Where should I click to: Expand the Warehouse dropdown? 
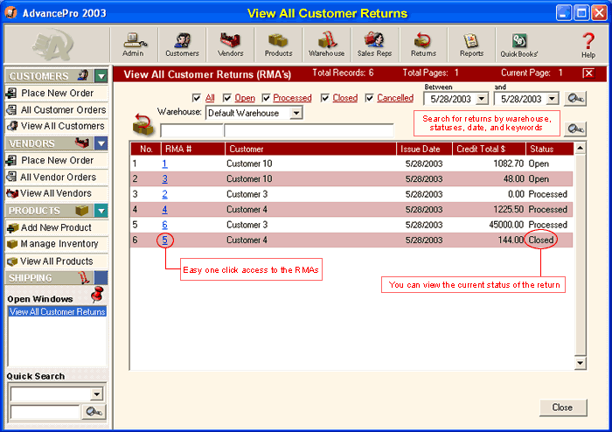[x=296, y=113]
